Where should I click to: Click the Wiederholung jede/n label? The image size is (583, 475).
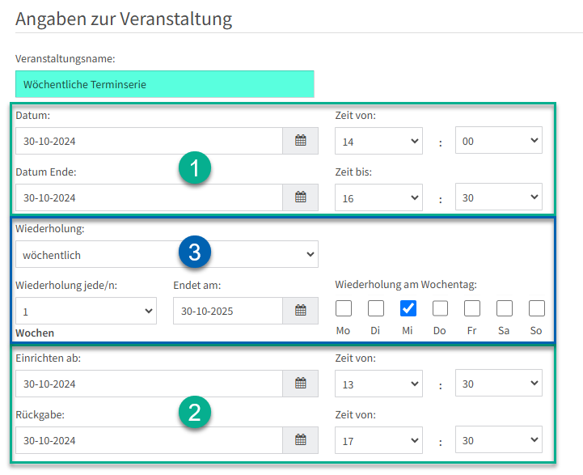[66, 286]
